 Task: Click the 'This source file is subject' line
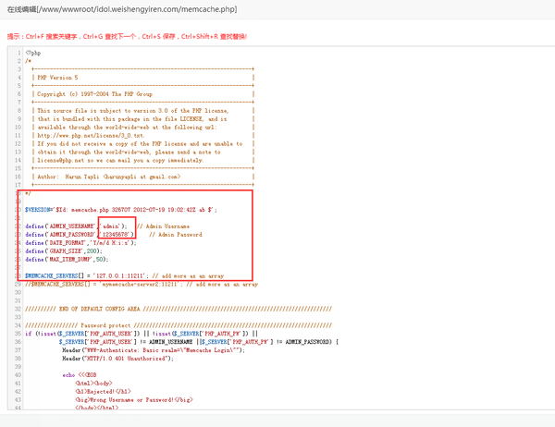pyautogui.click(x=133, y=111)
